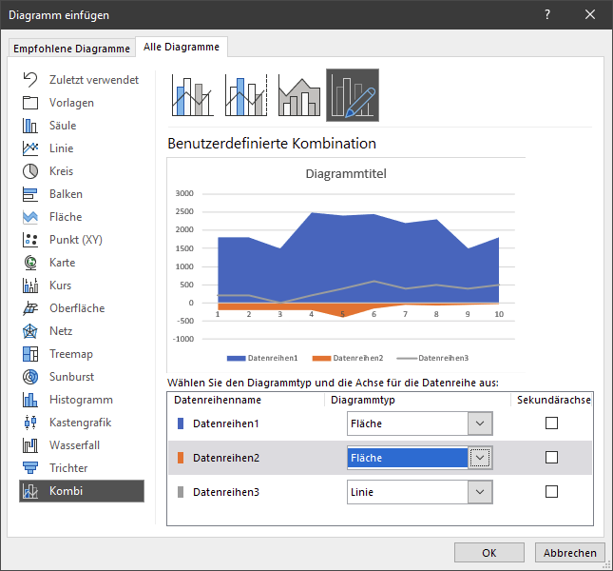Enable Sekundärachse for Datenreihen2
Image resolution: width=613 pixels, height=571 pixels.
pos(551,457)
